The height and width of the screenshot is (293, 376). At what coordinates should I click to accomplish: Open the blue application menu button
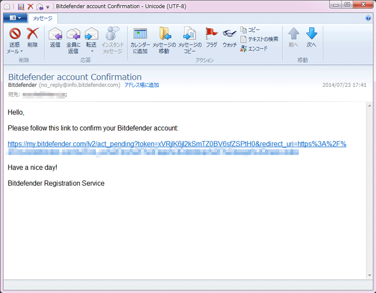(x=16, y=18)
